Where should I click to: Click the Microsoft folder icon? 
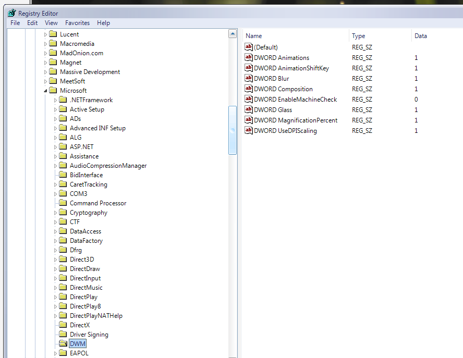click(53, 90)
